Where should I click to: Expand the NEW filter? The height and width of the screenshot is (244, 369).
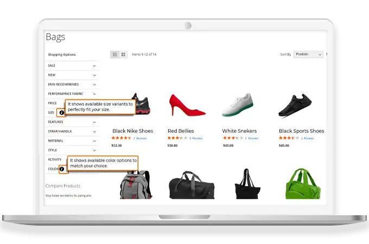(73, 75)
